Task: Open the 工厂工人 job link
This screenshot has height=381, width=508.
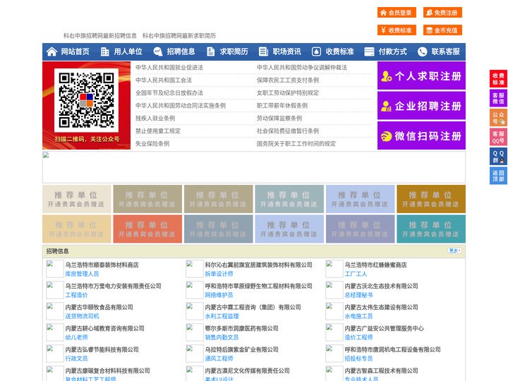Action: (x=356, y=274)
